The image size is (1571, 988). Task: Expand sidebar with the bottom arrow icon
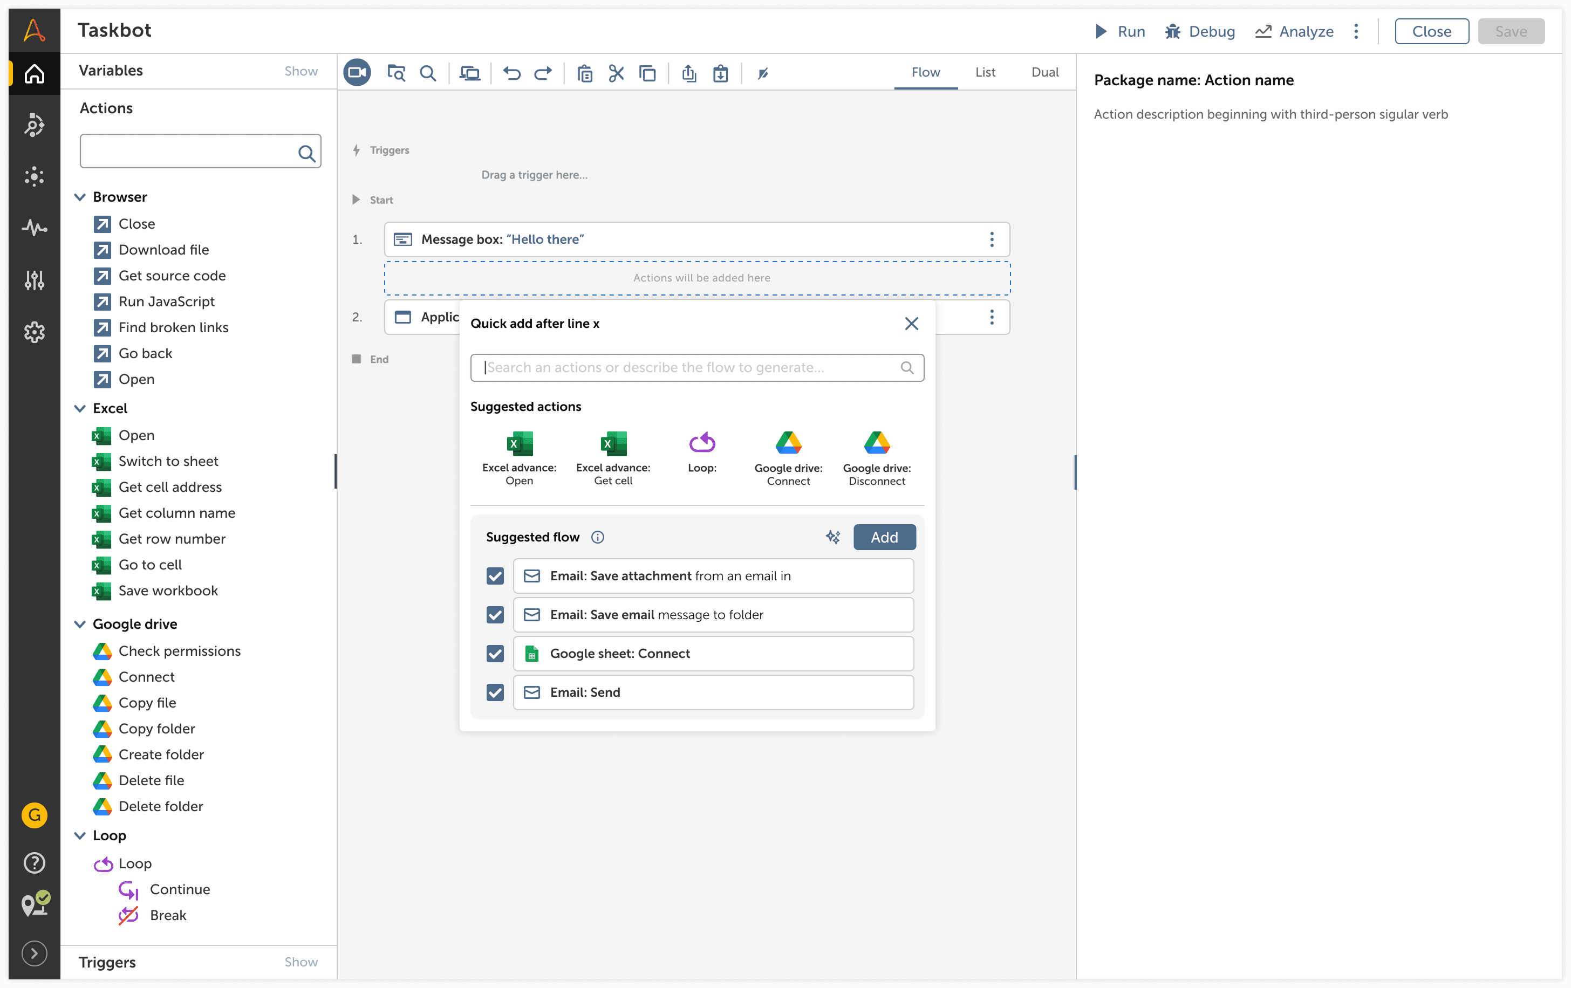pos(34,953)
